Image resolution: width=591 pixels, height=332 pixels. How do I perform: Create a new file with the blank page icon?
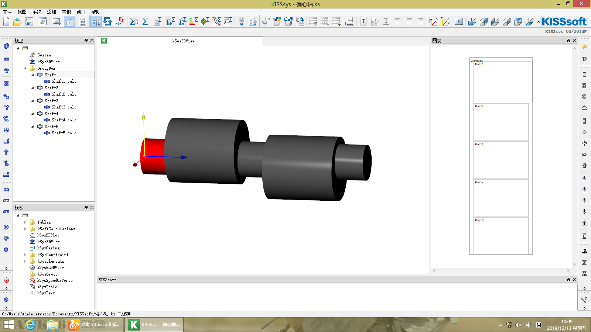[x=6, y=21]
